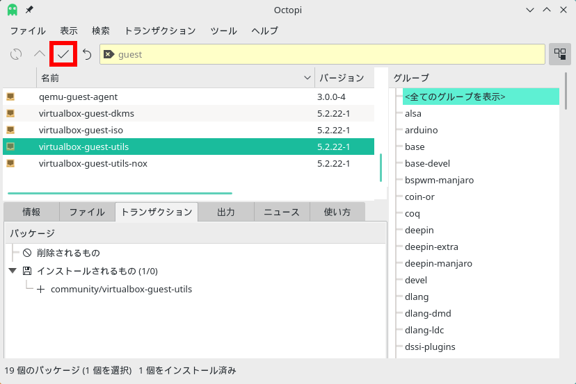Click package icon beside virtualbox-guest-utils-nox
The width and height of the screenshot is (576, 384).
tap(10, 163)
